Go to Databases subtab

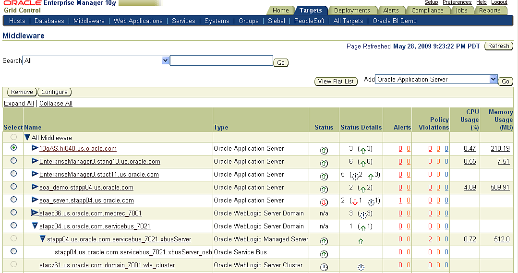[49, 21]
